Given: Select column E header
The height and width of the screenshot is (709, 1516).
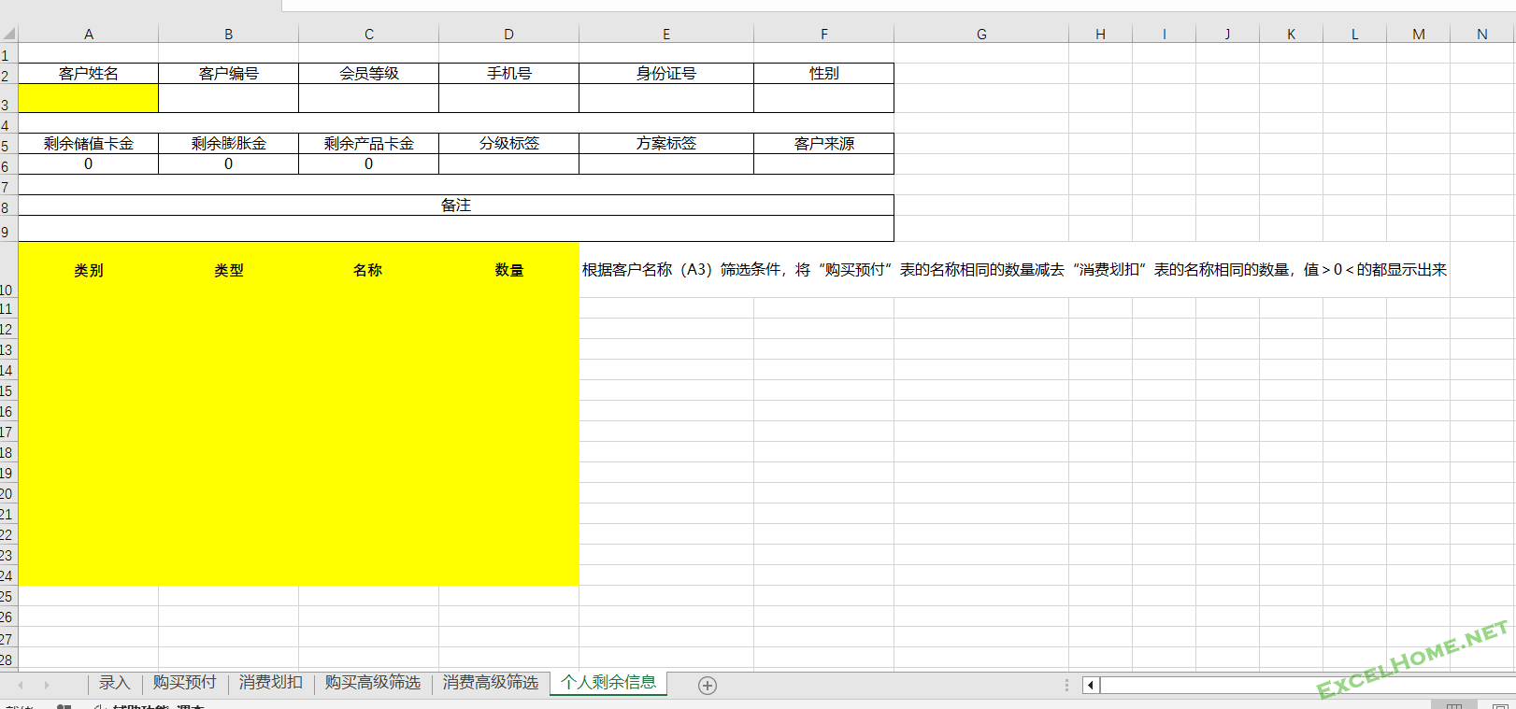Looking at the screenshot, I should click(666, 34).
